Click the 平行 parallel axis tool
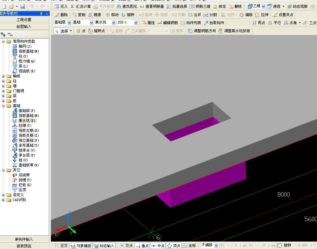 (274, 23)
